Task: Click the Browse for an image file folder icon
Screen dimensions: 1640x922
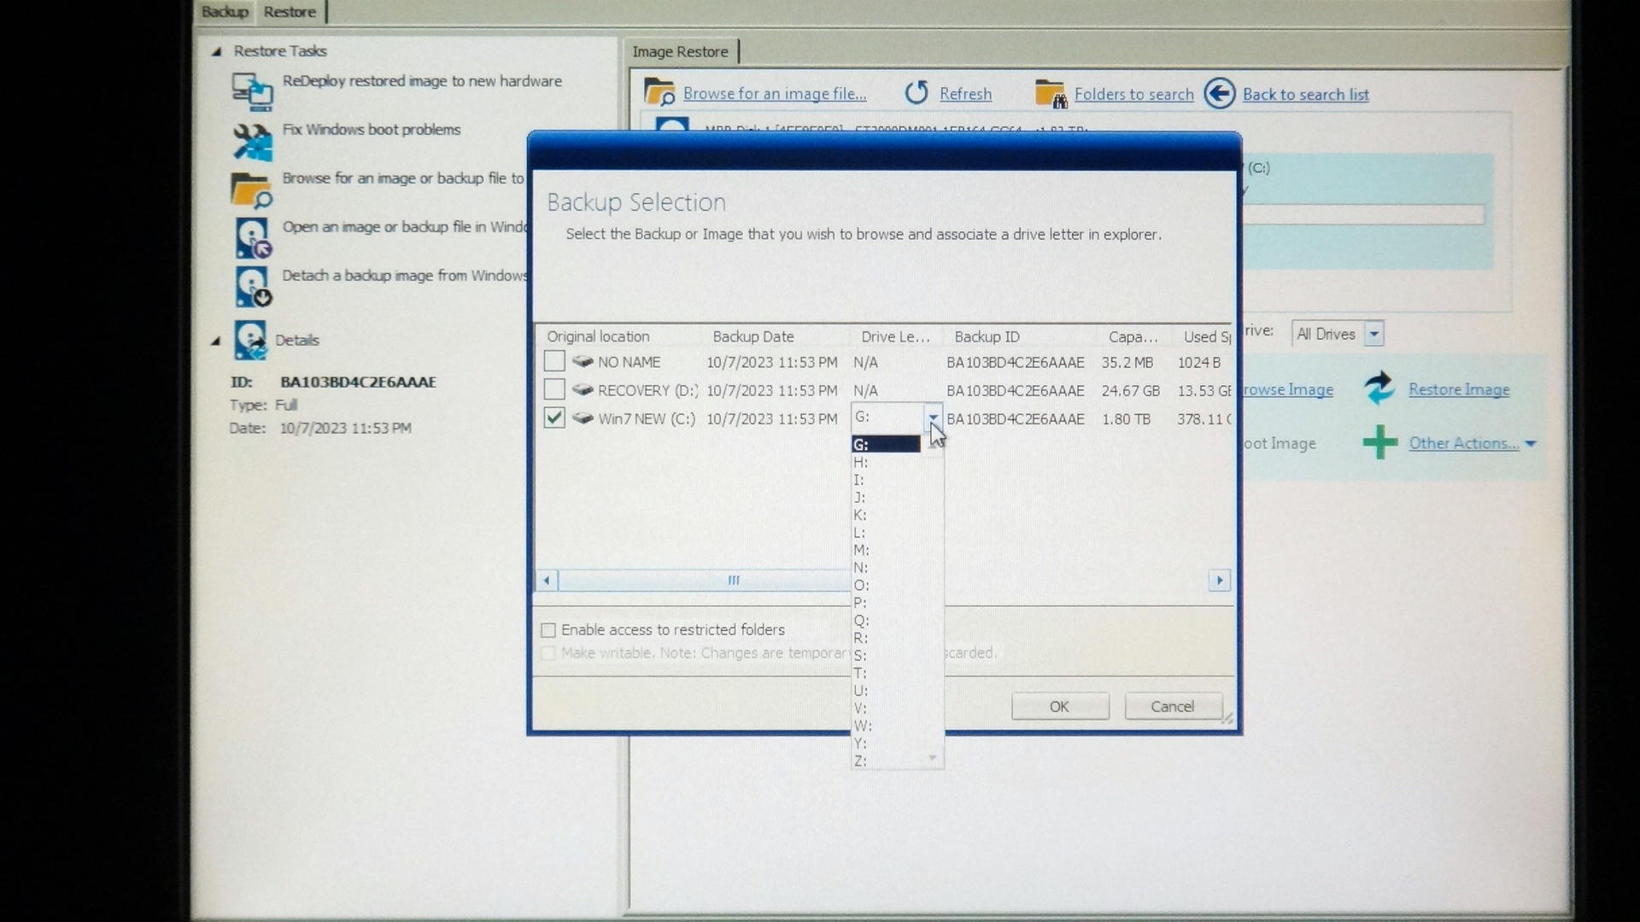Action: pyautogui.click(x=659, y=92)
